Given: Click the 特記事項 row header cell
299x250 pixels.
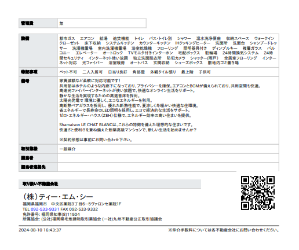Looking at the screenshot, I should click(38, 72).
